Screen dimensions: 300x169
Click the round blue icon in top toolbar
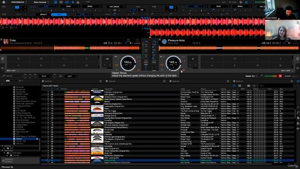(73, 2)
